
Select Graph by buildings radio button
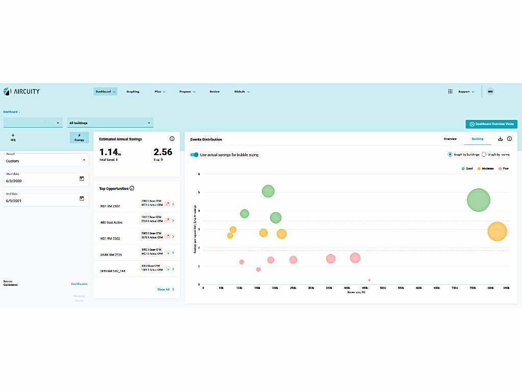click(x=450, y=154)
